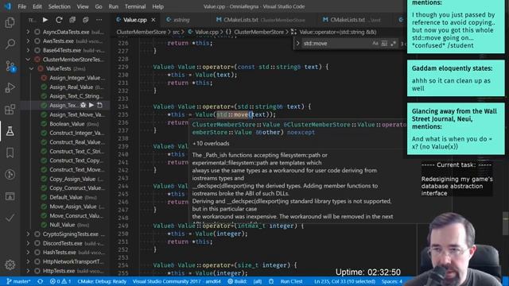Open the Extensions view
The width and height of the screenshot is (509, 286).
pos(10,110)
